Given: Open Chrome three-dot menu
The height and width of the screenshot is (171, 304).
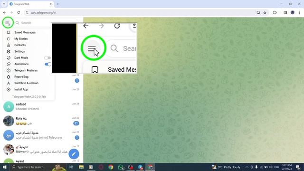Looking at the screenshot, I should pos(300,13).
